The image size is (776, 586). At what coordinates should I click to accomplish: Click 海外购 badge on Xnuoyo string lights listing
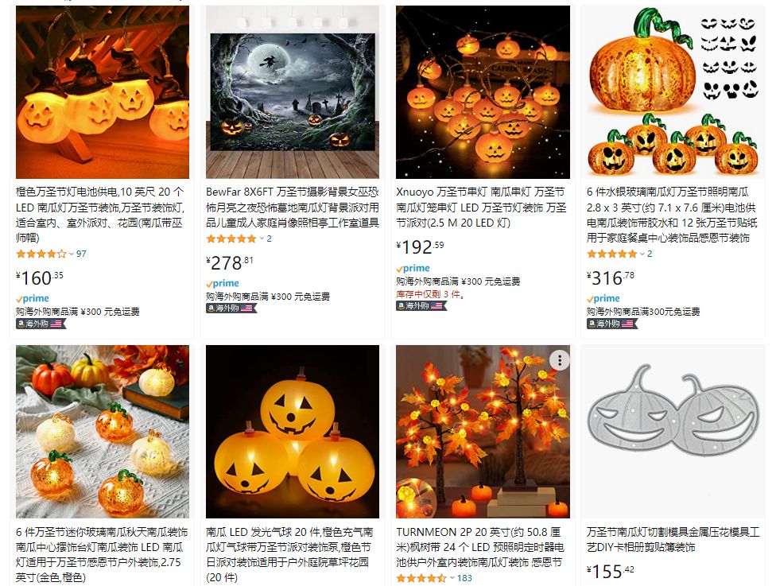click(x=421, y=306)
